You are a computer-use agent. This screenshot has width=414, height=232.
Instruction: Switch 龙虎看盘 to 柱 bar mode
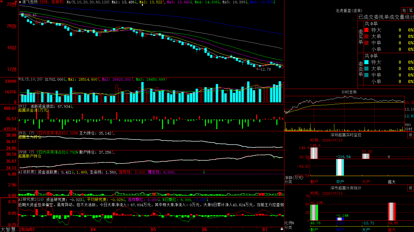(404, 10)
